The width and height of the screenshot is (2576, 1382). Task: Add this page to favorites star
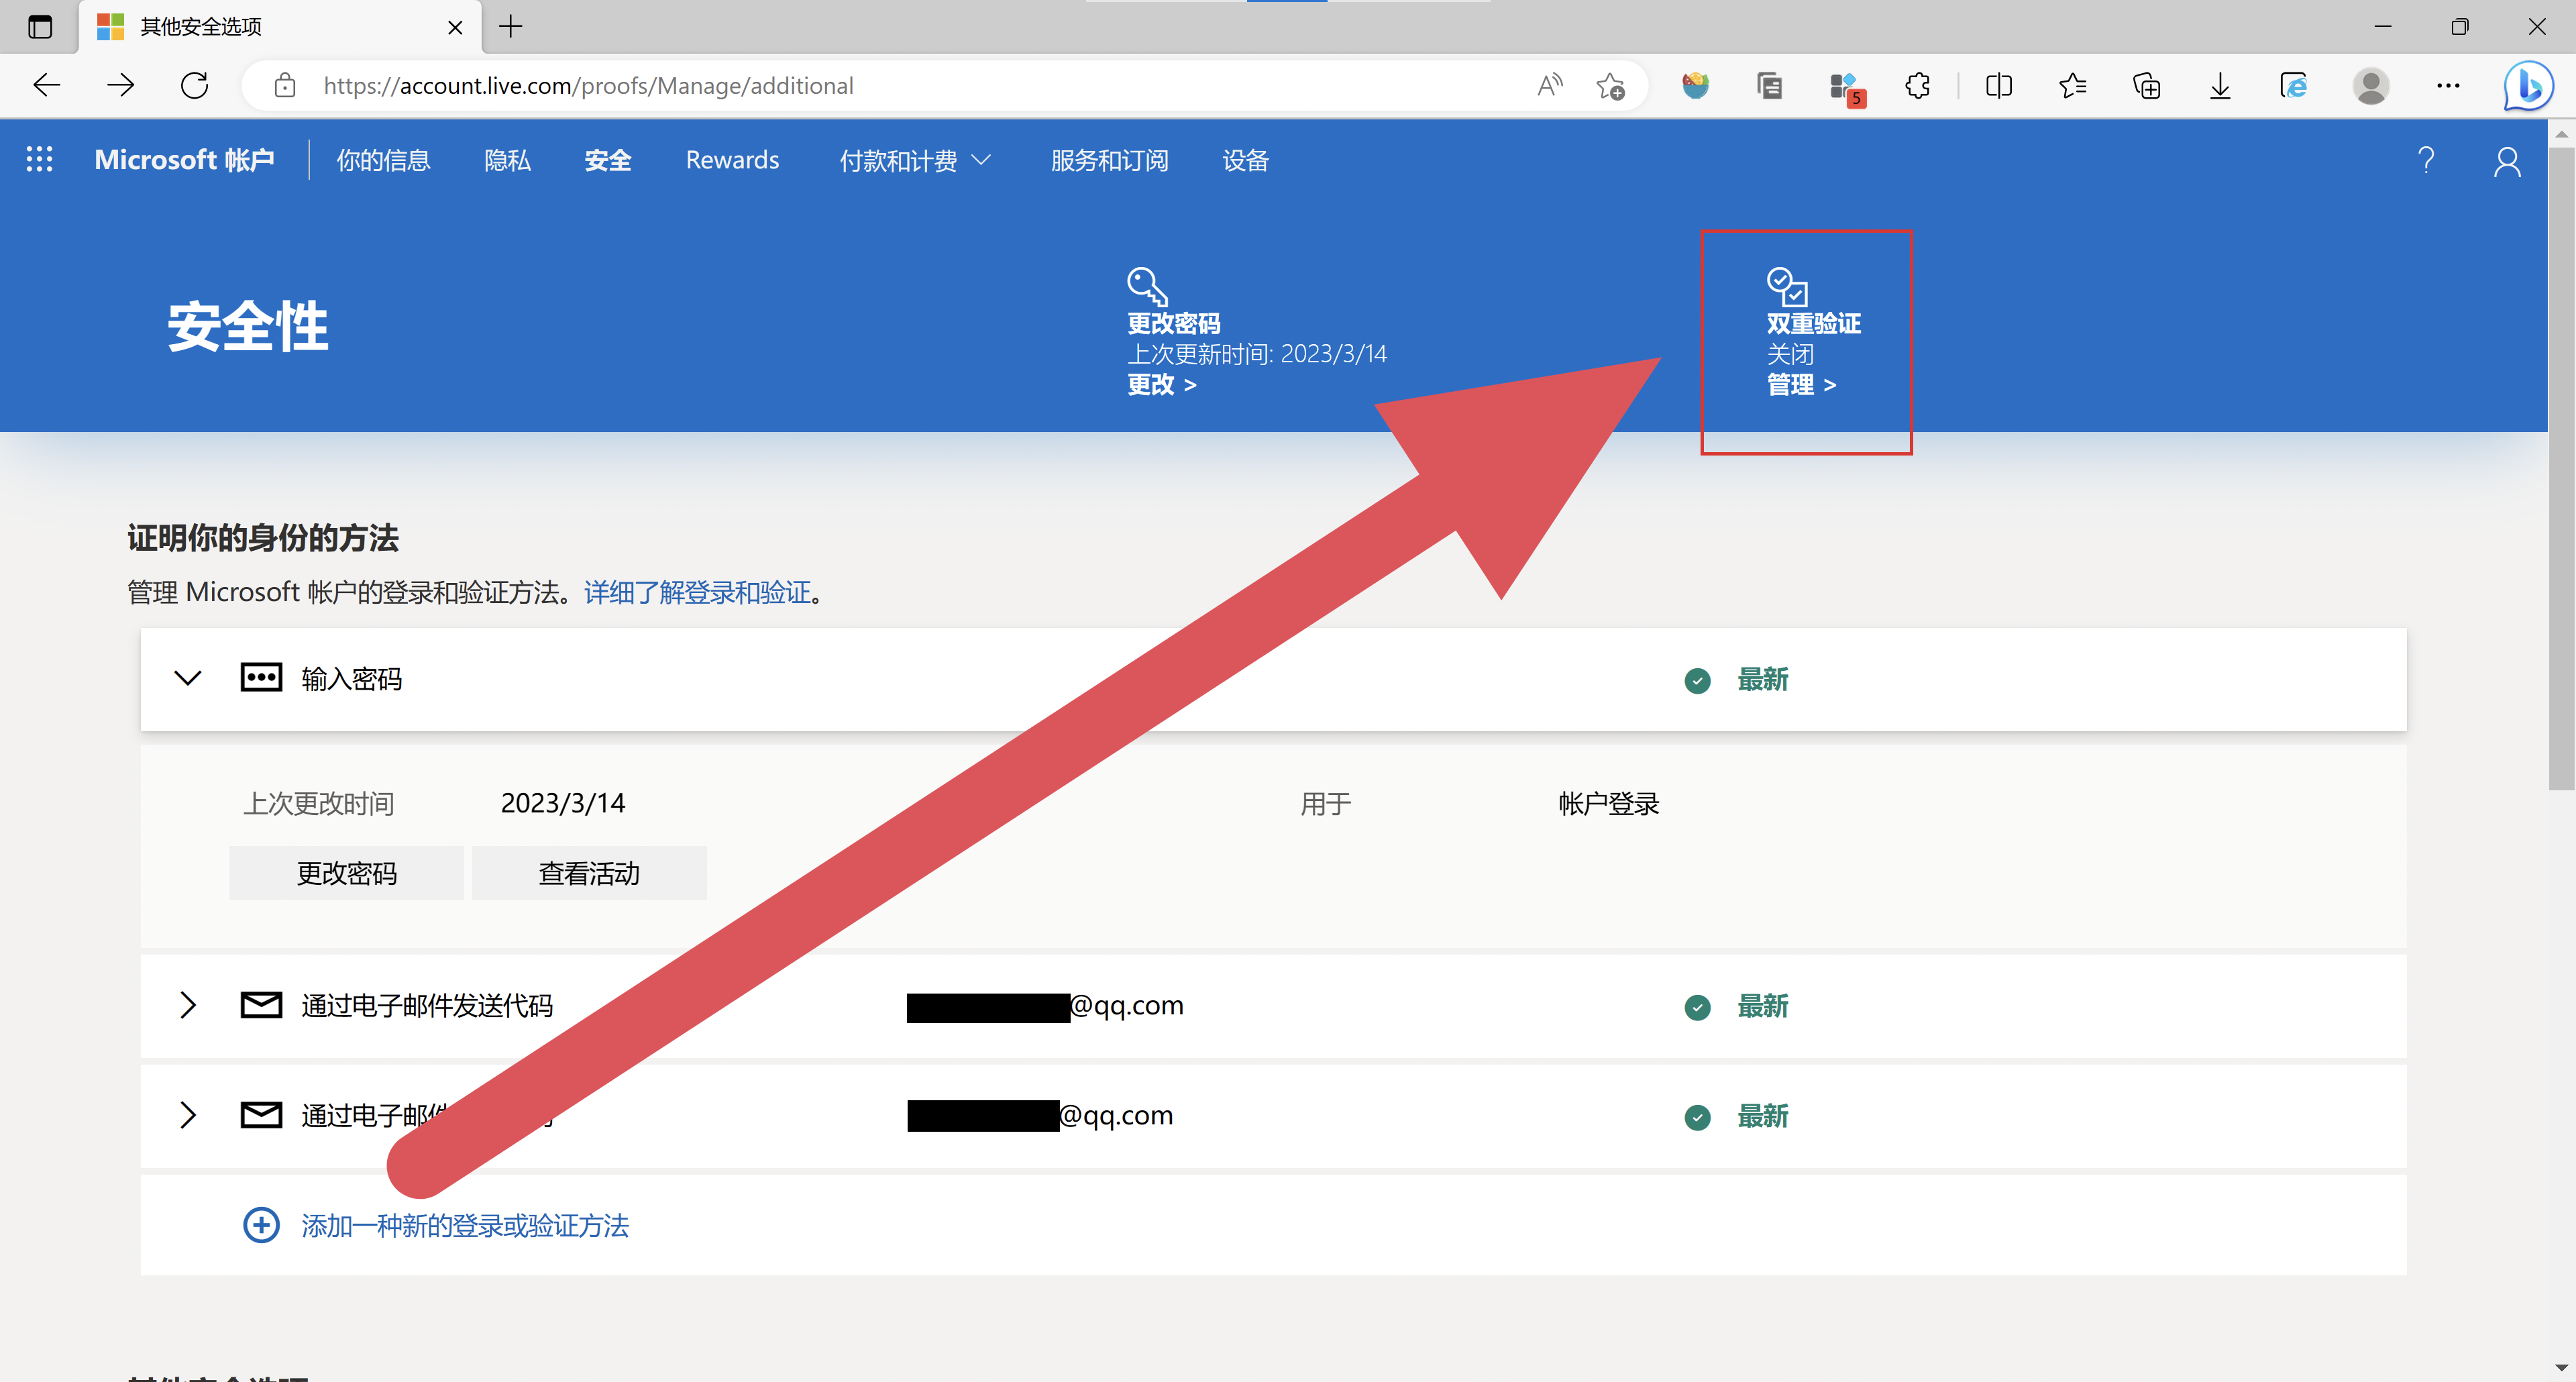1610,86
